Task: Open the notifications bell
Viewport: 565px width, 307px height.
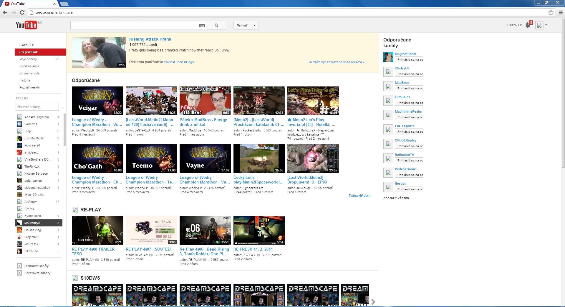Action: 528,25
